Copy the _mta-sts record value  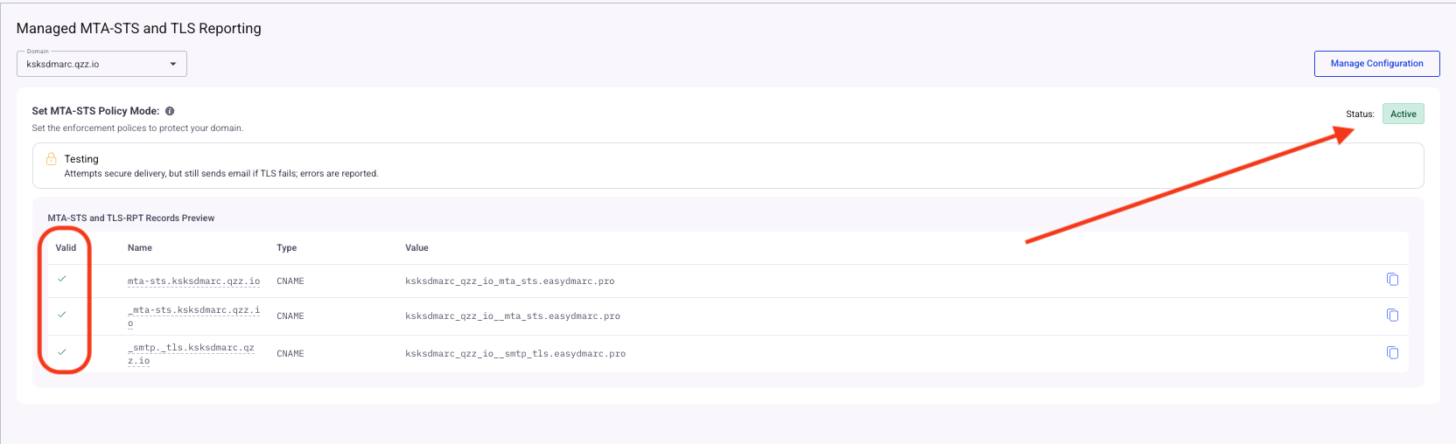tap(1392, 316)
